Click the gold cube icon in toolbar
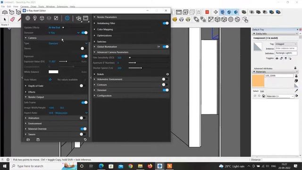The width and height of the screenshot is (302, 170). coord(175,19)
